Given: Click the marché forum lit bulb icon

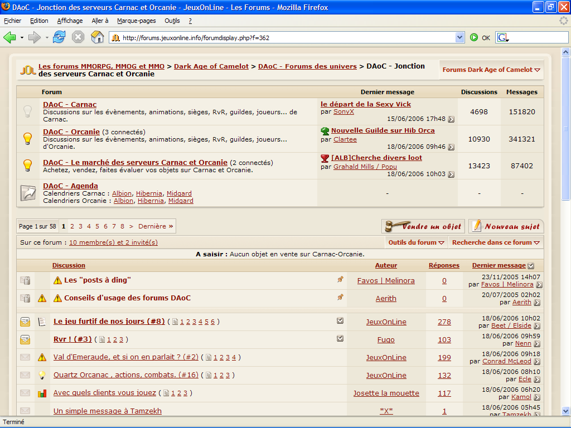Looking at the screenshot, I should tap(28, 165).
